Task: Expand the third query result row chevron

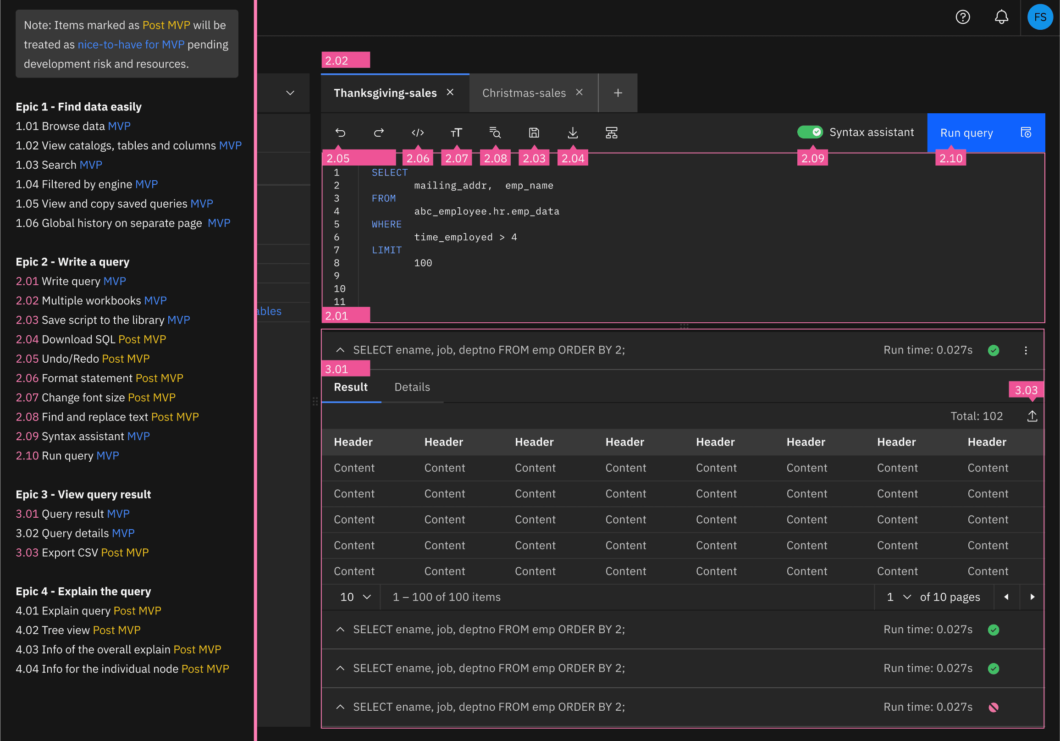Action: 340,669
